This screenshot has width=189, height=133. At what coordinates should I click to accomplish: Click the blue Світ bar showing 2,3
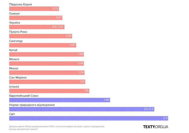89,118
